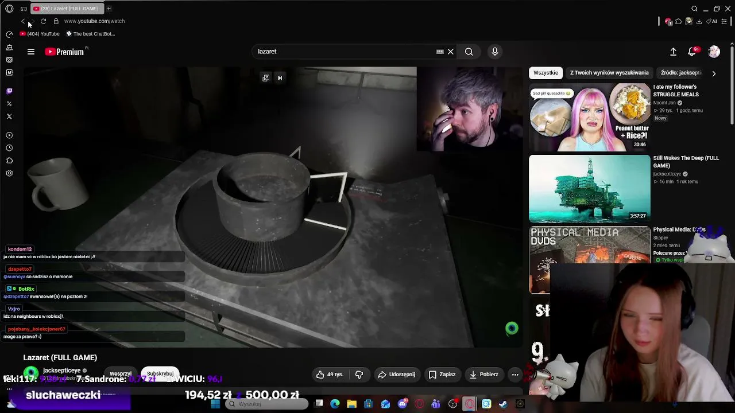The image size is (735, 413).
Task: Open the jacksepticeye channel avatar
Action: tap(31, 374)
